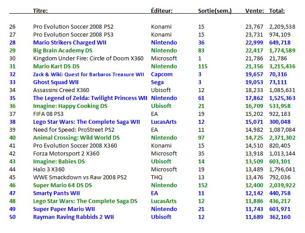Click the 'Capcom' publisher cell
The width and height of the screenshot is (305, 233).
(162, 74)
